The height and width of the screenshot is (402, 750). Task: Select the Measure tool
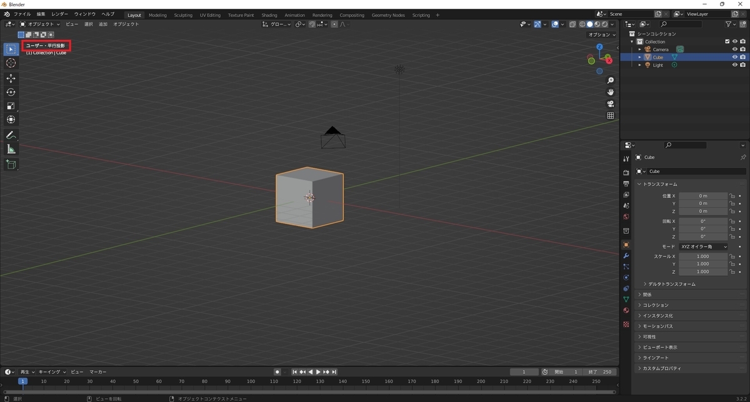coord(11,149)
